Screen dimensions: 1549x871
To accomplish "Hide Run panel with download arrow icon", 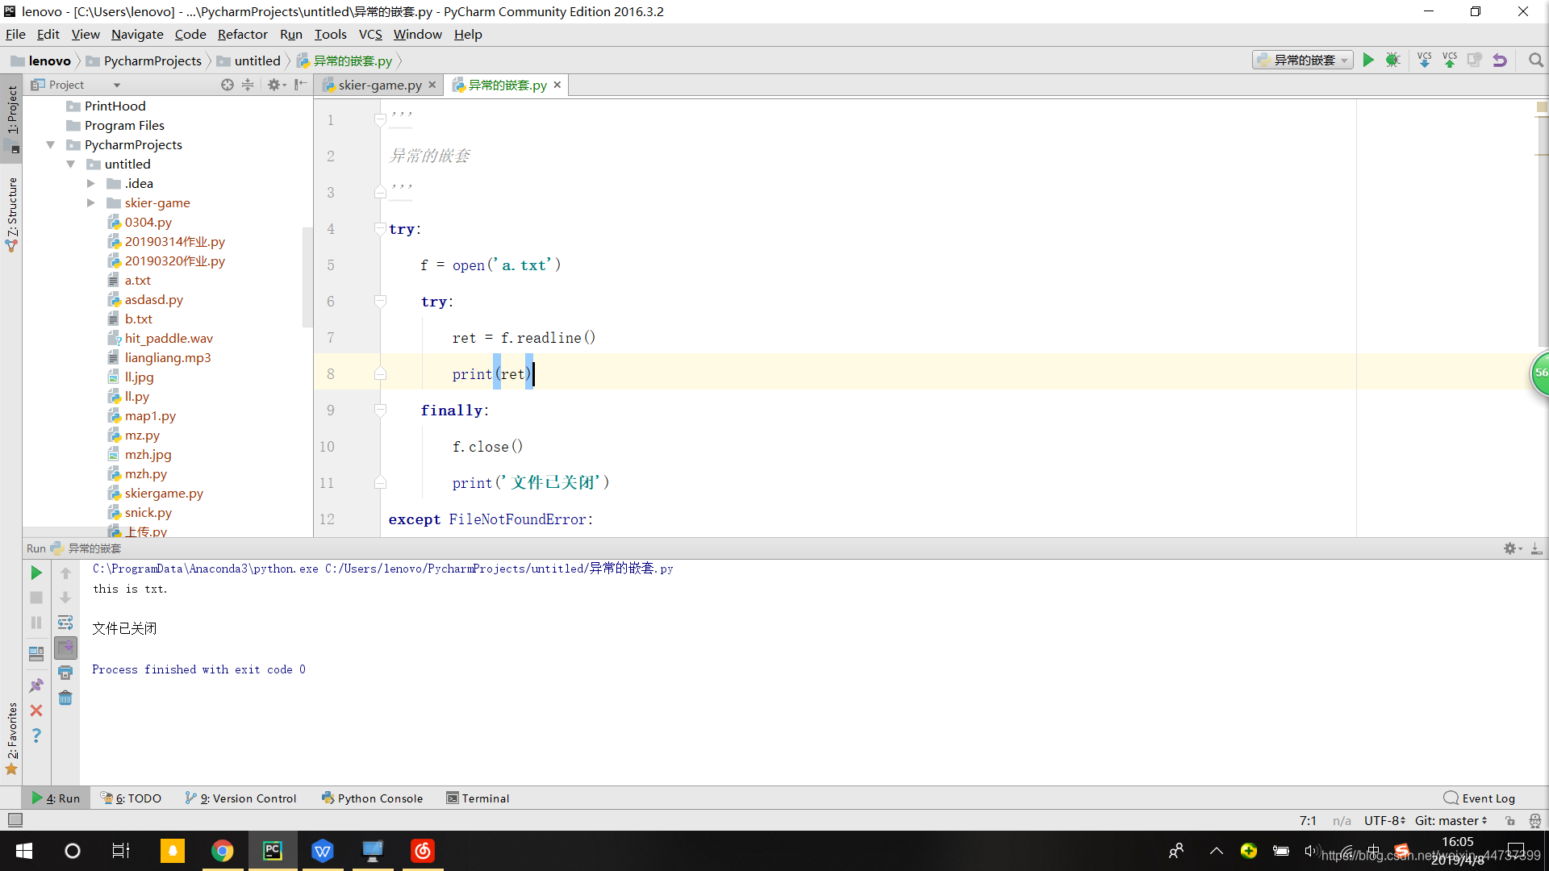I will [1536, 548].
